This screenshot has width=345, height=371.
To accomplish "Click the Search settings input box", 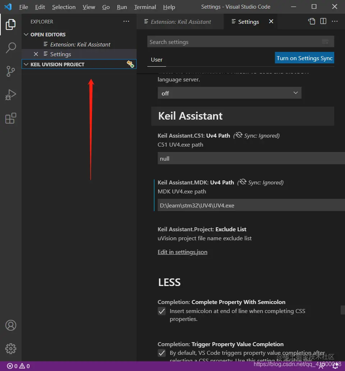I will click(x=240, y=42).
